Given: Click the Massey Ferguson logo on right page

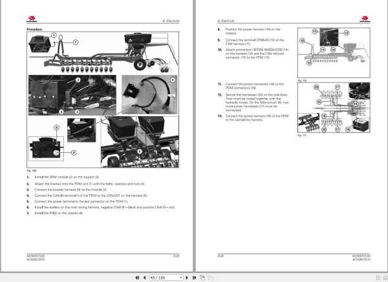Looking at the screenshot, I should coord(365,19).
